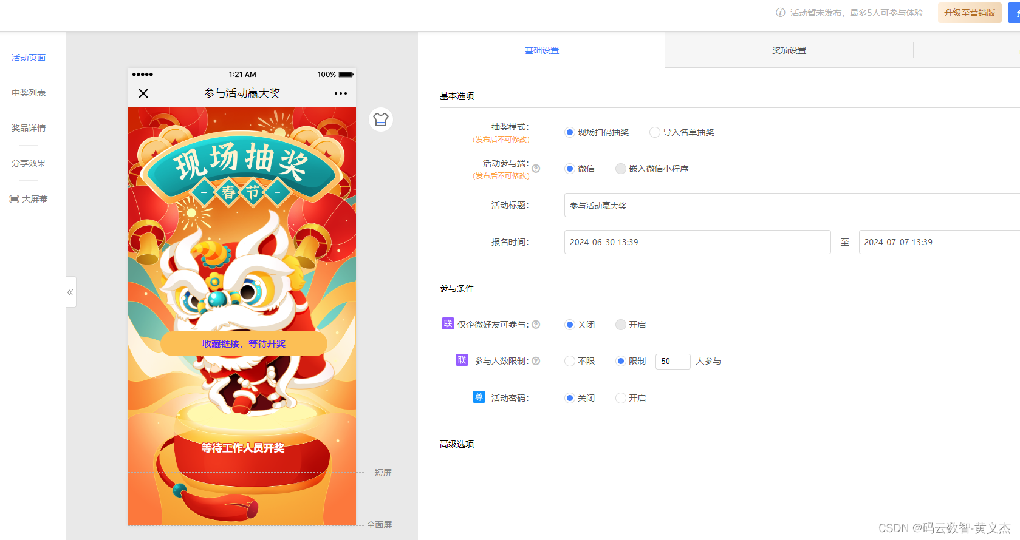This screenshot has width=1020, height=540.
Task: Click the blue 尊 badge beside 活动密码
Action: click(x=479, y=397)
